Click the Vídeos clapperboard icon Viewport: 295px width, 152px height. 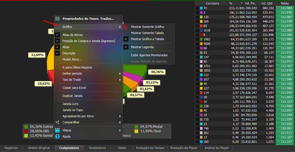tap(57, 130)
